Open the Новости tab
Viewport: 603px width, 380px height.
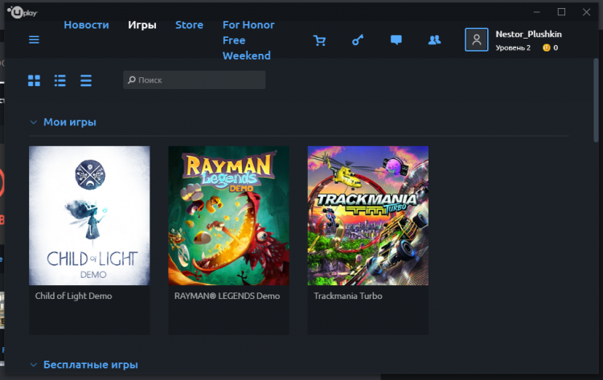(86, 25)
